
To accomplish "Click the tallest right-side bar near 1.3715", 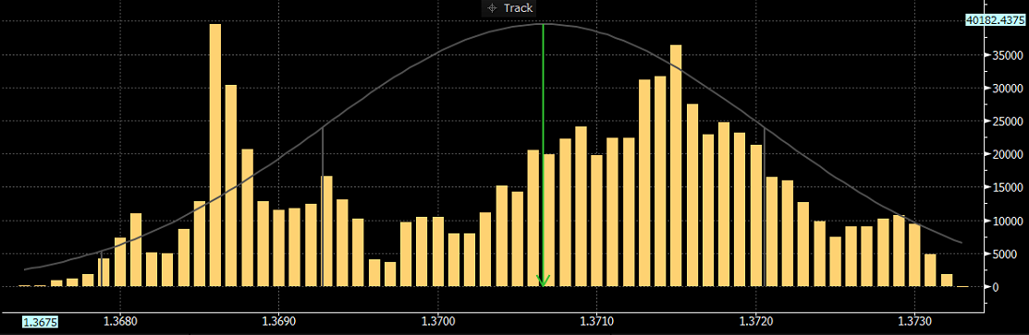I will [x=676, y=166].
